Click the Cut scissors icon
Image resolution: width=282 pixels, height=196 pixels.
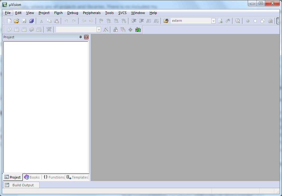pos(41,21)
